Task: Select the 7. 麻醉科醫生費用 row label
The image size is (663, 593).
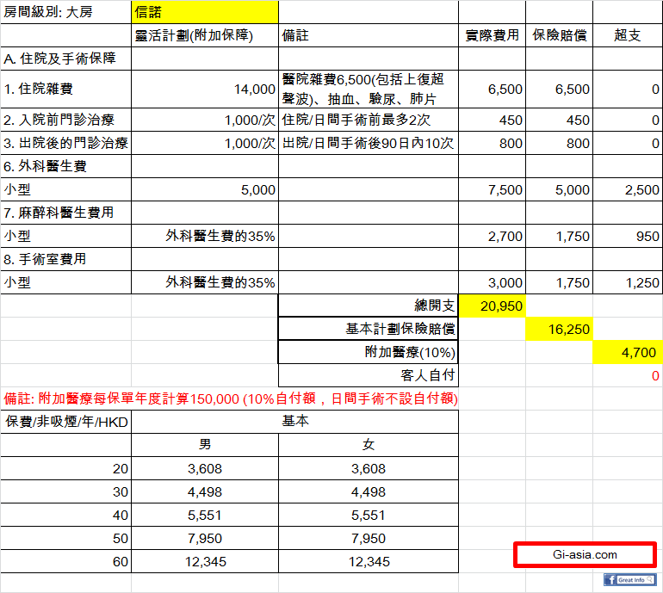Action: (x=66, y=213)
